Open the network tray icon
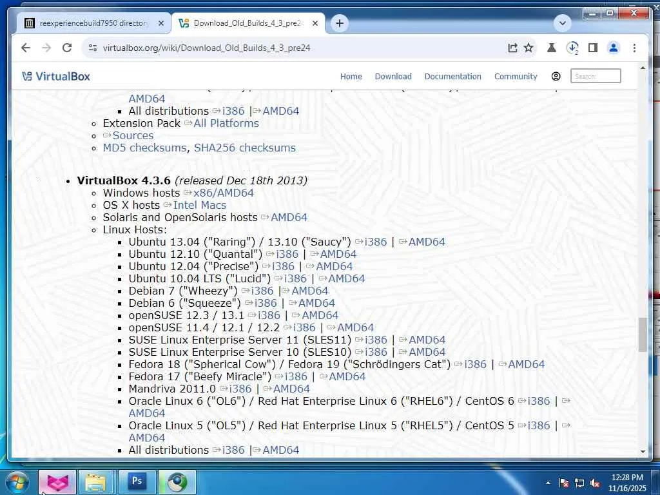 pos(579,483)
